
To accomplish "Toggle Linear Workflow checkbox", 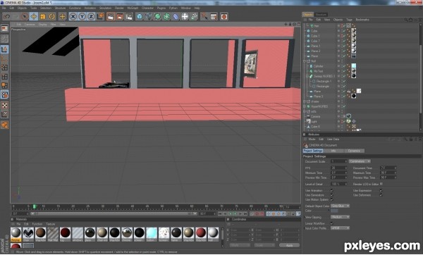I will pos(332,223).
